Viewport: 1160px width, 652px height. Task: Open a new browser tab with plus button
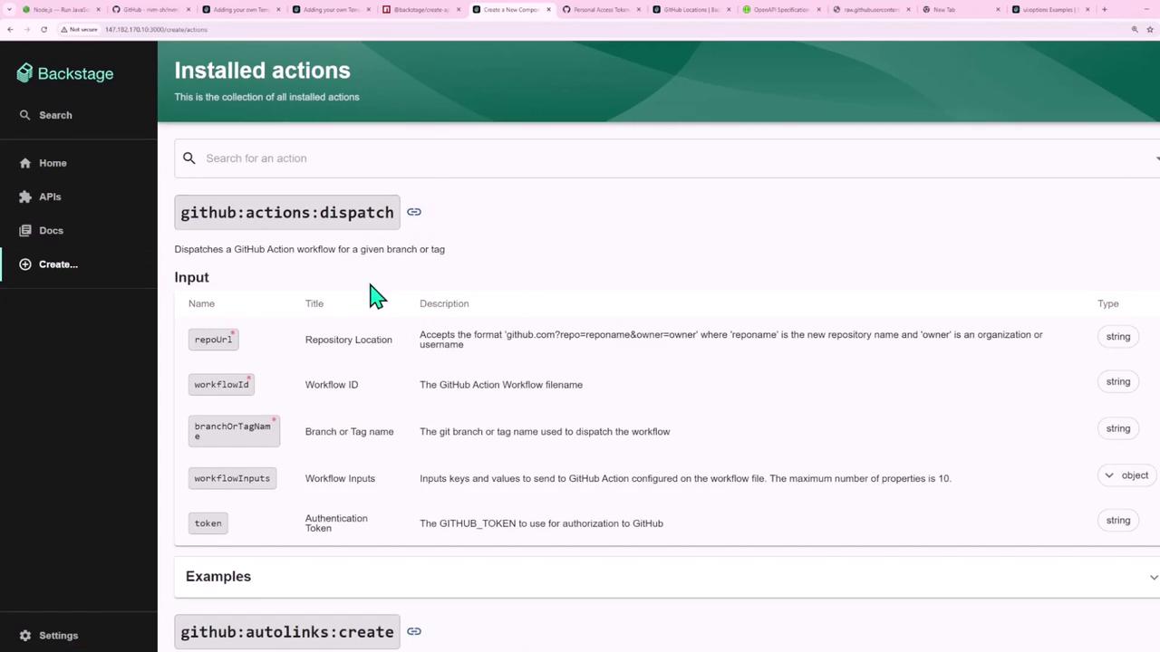point(1104,10)
